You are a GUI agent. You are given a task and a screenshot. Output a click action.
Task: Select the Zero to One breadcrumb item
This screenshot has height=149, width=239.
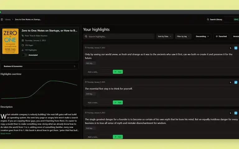[28, 20]
